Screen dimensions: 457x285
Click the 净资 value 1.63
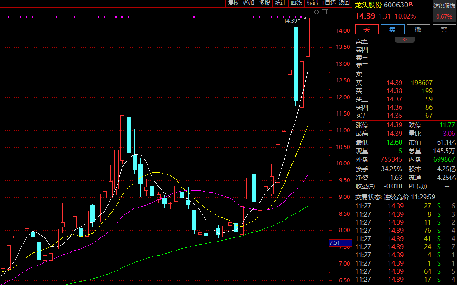(x=396, y=178)
